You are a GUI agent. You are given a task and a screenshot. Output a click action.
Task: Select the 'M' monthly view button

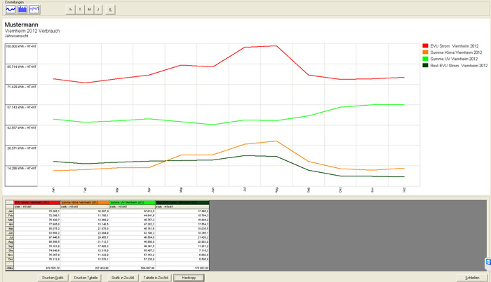click(x=90, y=10)
